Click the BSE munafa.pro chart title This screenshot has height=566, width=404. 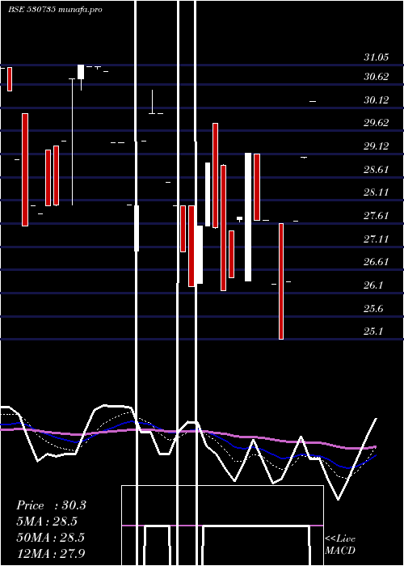coord(55,10)
